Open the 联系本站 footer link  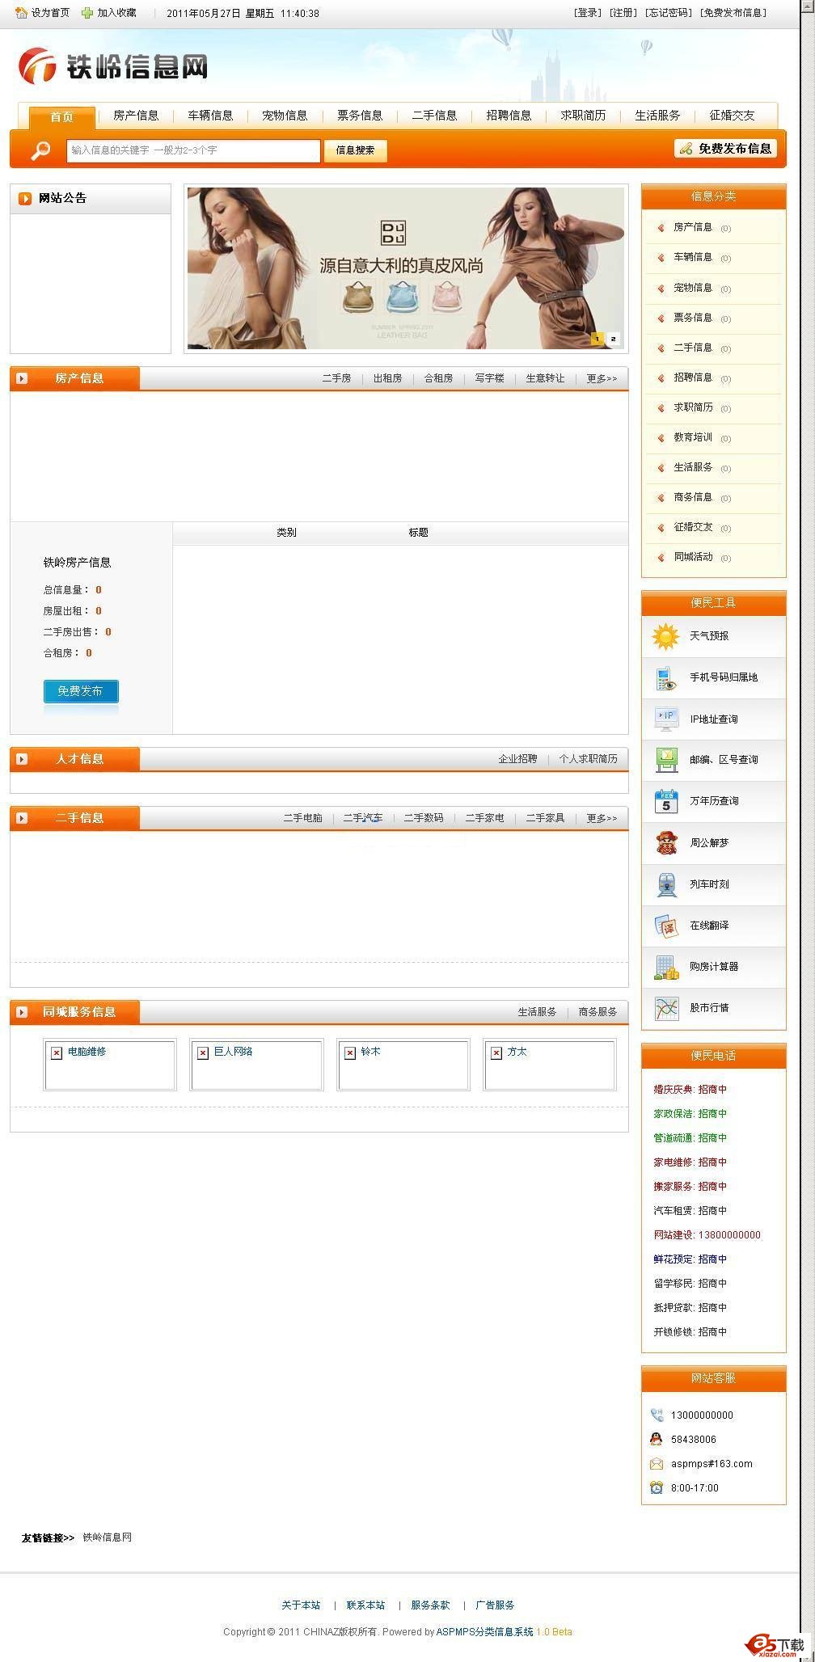click(365, 1605)
